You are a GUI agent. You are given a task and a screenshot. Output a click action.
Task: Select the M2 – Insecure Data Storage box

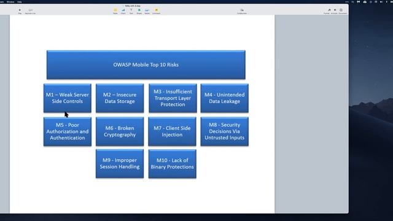tap(120, 98)
